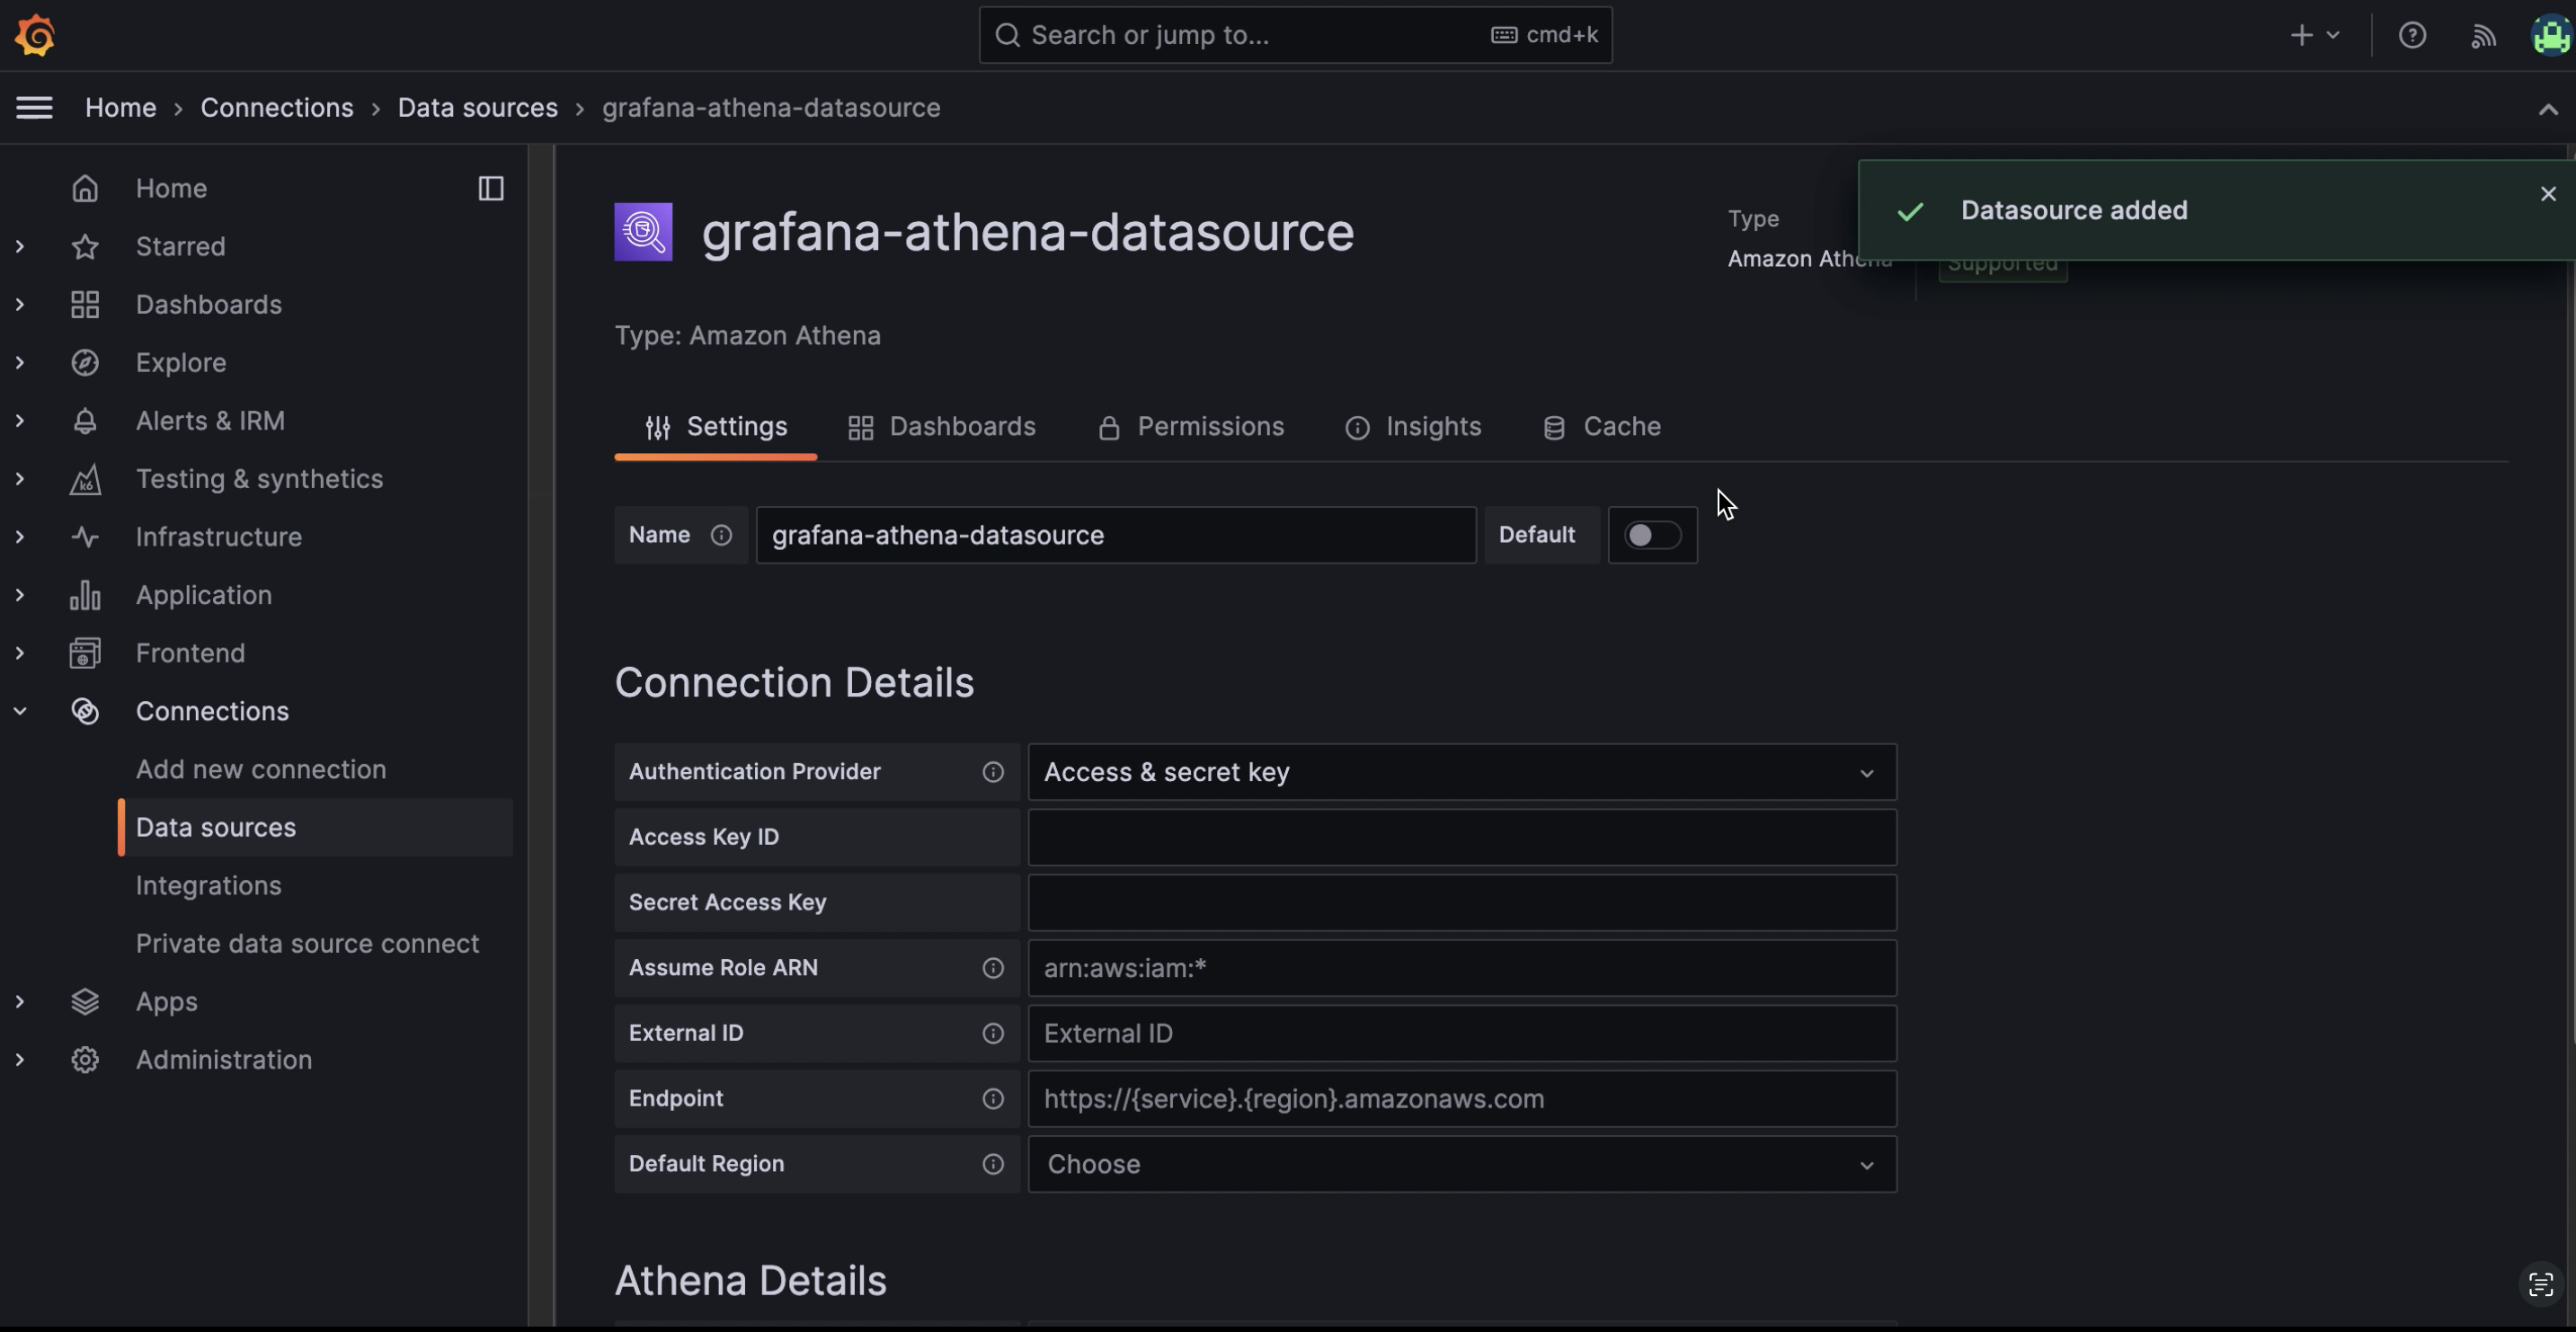Screen dimensions: 2576x1332
Task: Open Add new connection menu item
Action: click(x=260, y=769)
